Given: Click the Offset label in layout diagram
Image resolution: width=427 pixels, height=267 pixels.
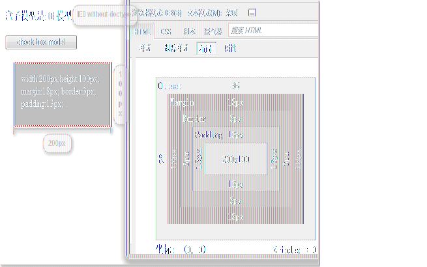Looking at the screenshot, I should (x=170, y=86).
